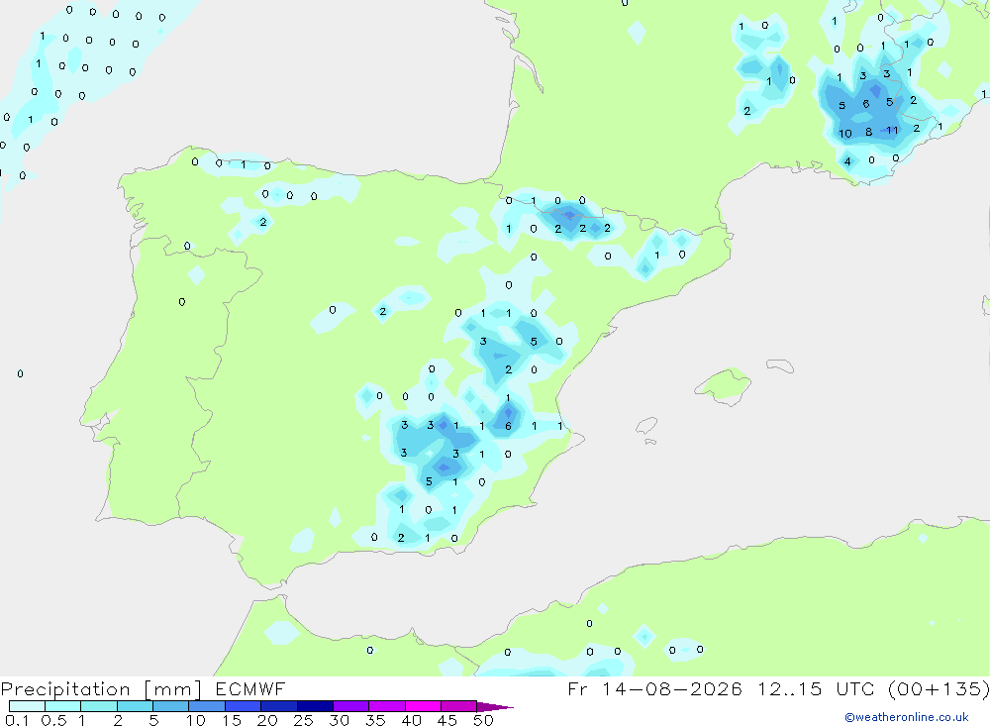
Task: Select the 20–25 mm dark blue swatch
Action: [x=279, y=706]
